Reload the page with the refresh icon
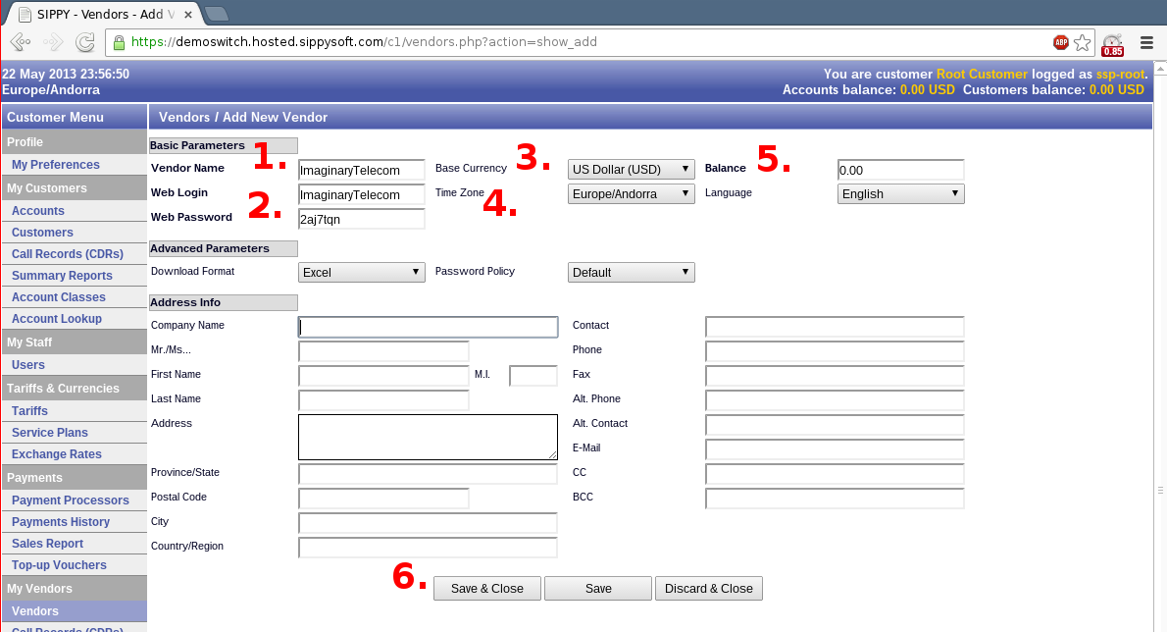This screenshot has width=1167, height=632. 85,42
